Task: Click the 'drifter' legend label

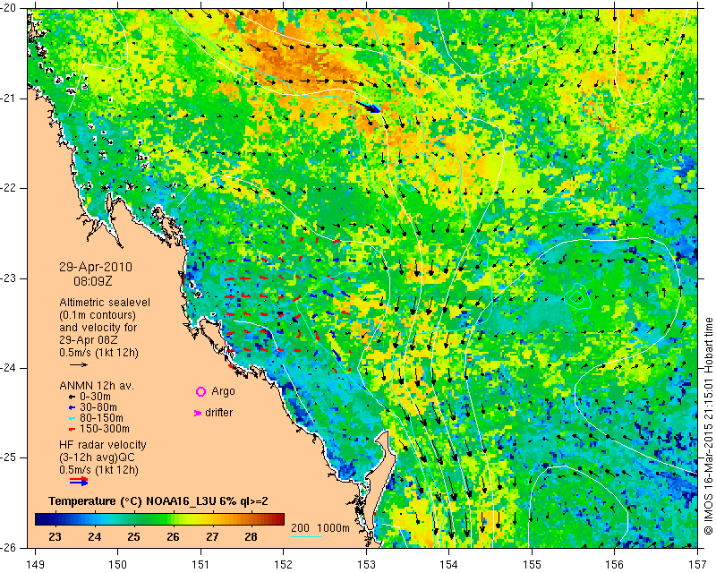Action: click(218, 413)
